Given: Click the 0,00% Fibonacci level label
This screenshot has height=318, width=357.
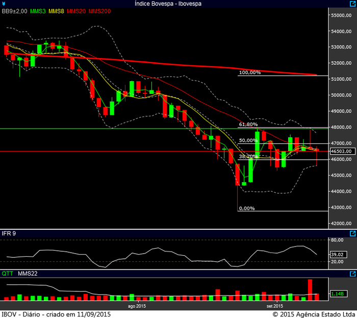Looking at the screenshot, I should click(247, 208).
